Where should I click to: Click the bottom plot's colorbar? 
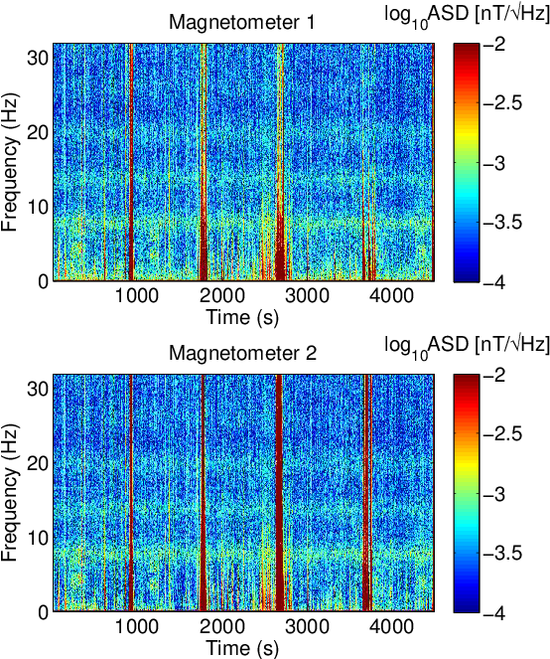[x=466, y=493]
